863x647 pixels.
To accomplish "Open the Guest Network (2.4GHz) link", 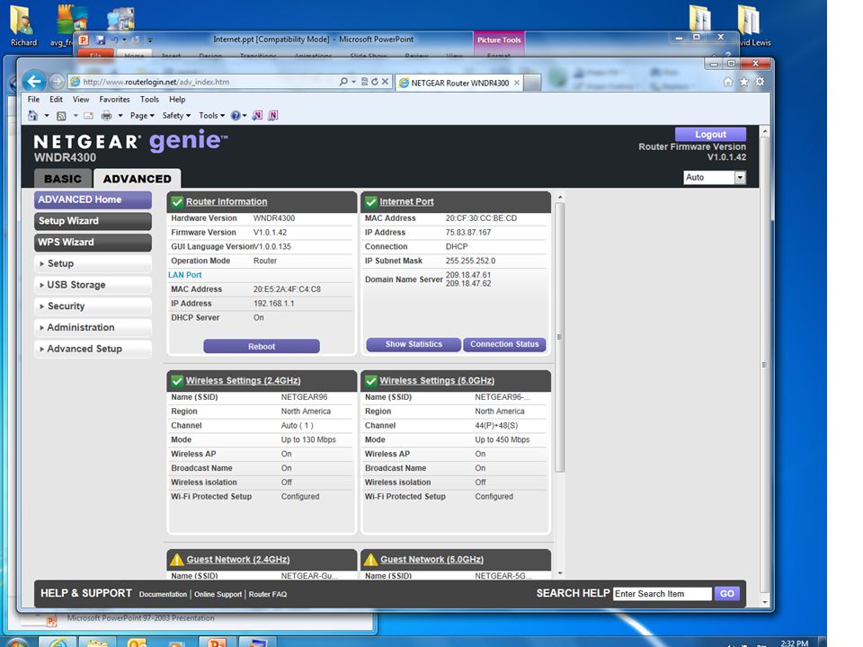I will click(x=237, y=560).
